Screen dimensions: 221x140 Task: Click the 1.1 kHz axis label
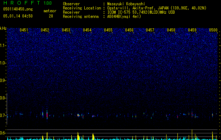pos(3,45)
